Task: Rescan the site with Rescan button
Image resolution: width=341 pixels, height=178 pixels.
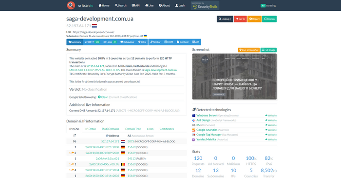Action: [x=269, y=19]
